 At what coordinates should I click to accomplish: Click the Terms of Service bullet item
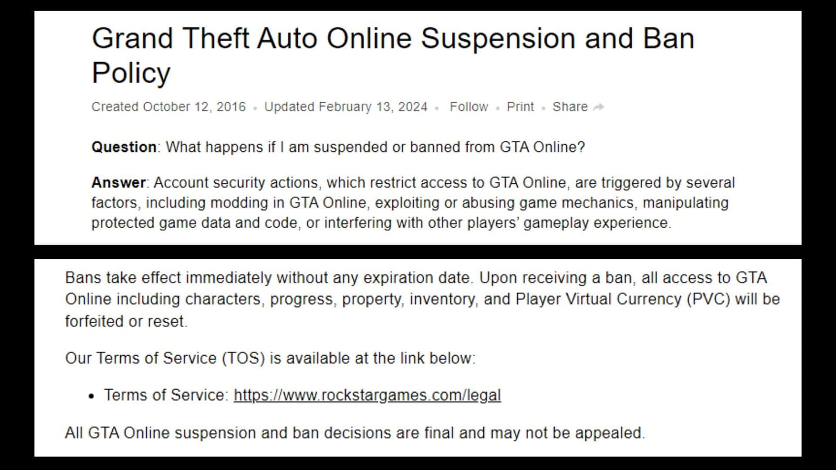[303, 395]
